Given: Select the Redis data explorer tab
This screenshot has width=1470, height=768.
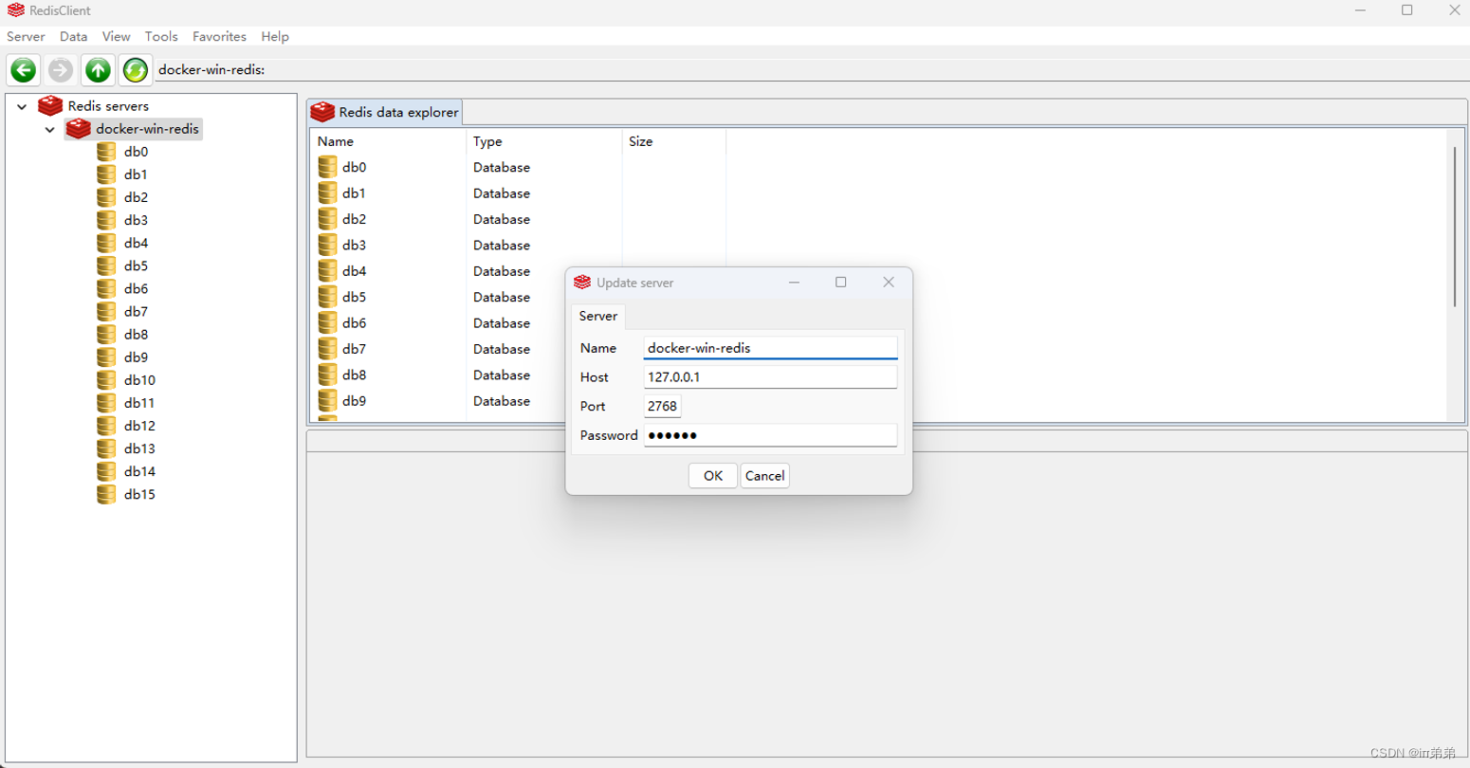Looking at the screenshot, I should tap(385, 112).
